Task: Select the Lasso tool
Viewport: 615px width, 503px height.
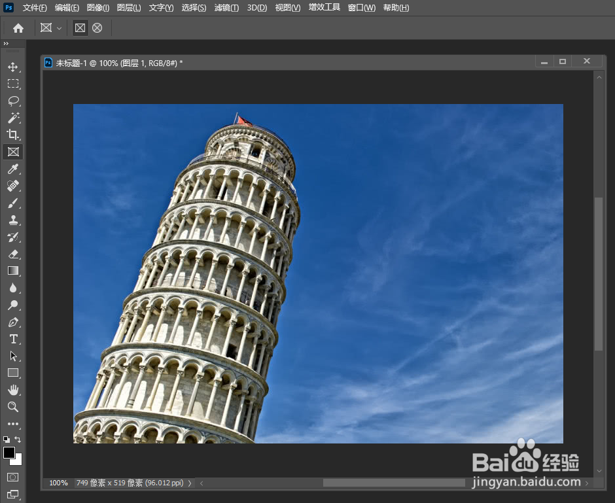Action: [x=13, y=101]
